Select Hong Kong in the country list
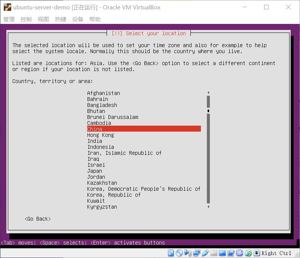The image size is (300, 258). 101,135
